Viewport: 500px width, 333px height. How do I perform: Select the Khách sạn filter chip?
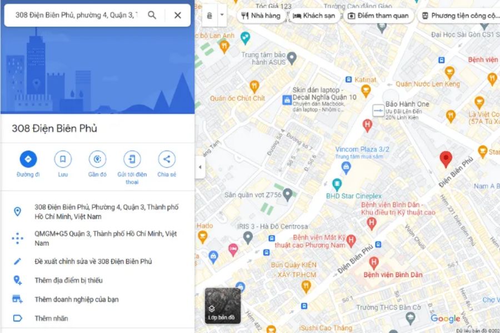[314, 16]
